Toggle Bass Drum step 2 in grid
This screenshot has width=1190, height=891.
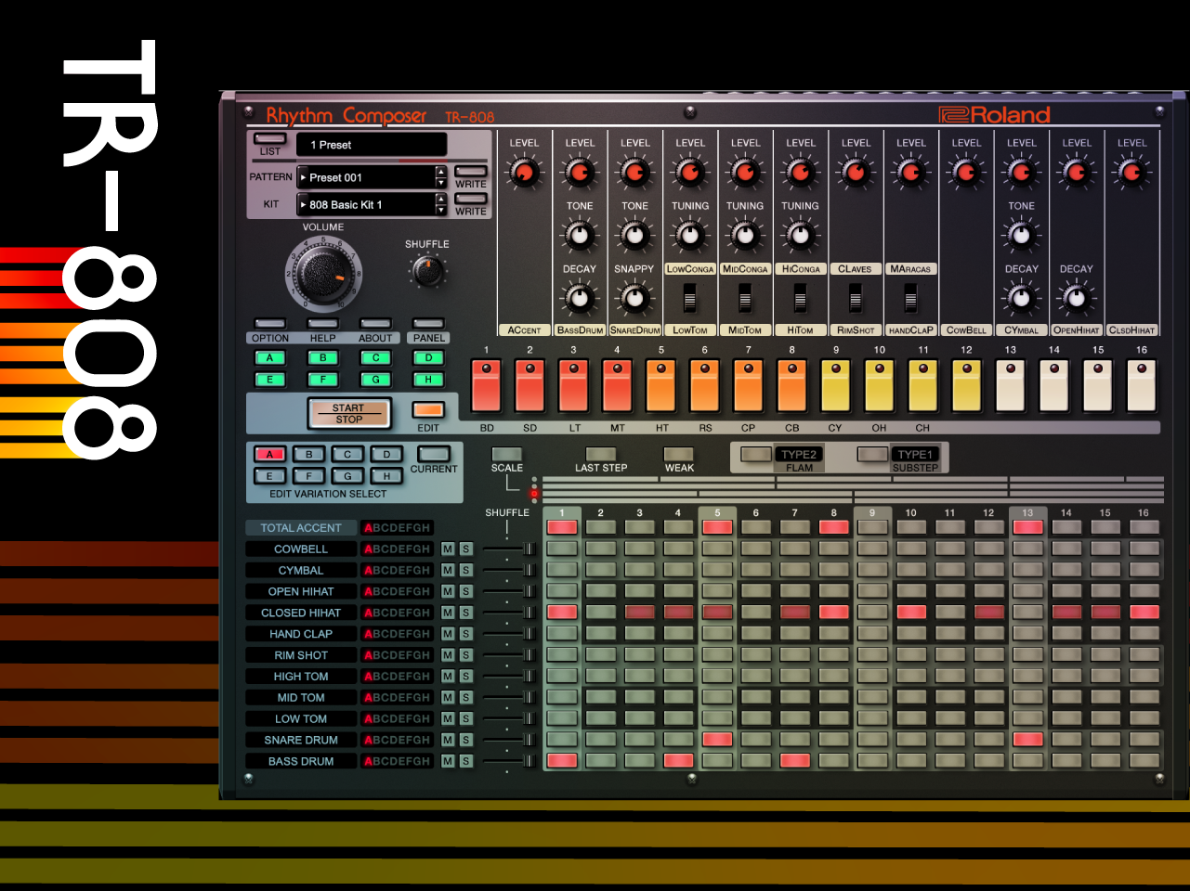(x=601, y=760)
